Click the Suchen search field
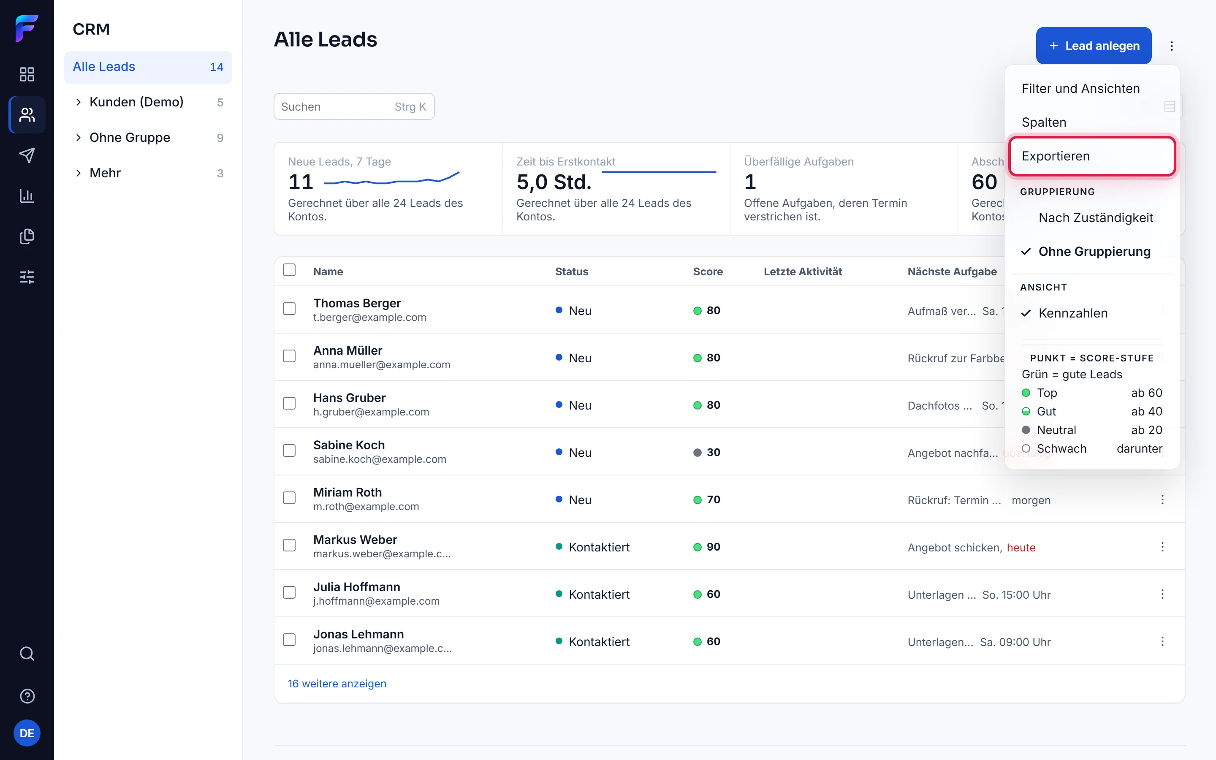The width and height of the screenshot is (1216, 760). pos(354,106)
